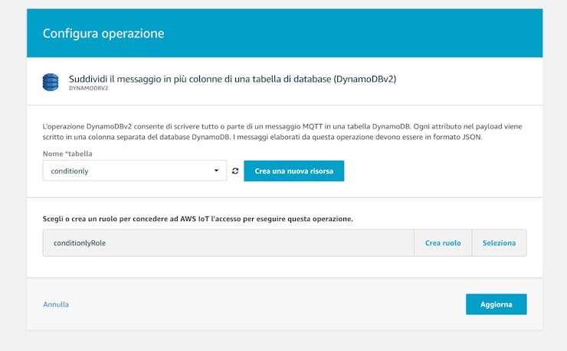
Task: Click the Scegli o crea un ruolo text
Action: click(198, 219)
